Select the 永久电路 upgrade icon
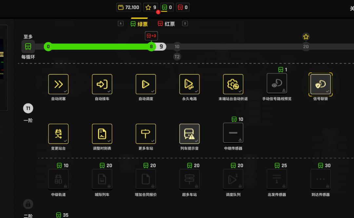 coord(189,84)
